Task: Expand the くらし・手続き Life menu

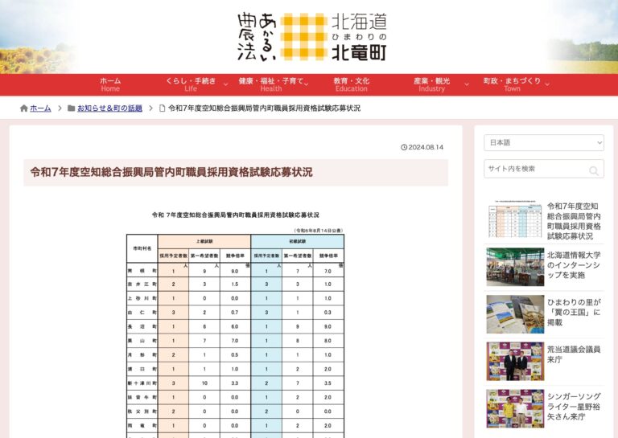Action: [x=191, y=84]
